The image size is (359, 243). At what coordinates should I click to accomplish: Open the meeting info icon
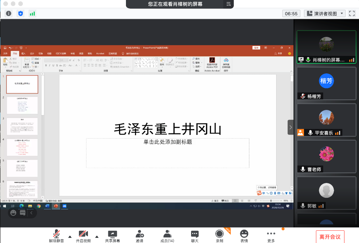coord(9,13)
